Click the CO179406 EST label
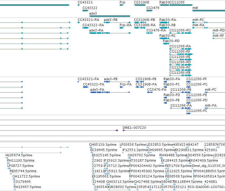Image resolution: width=225 pixels, height=191 pixels. click(x=22, y=182)
